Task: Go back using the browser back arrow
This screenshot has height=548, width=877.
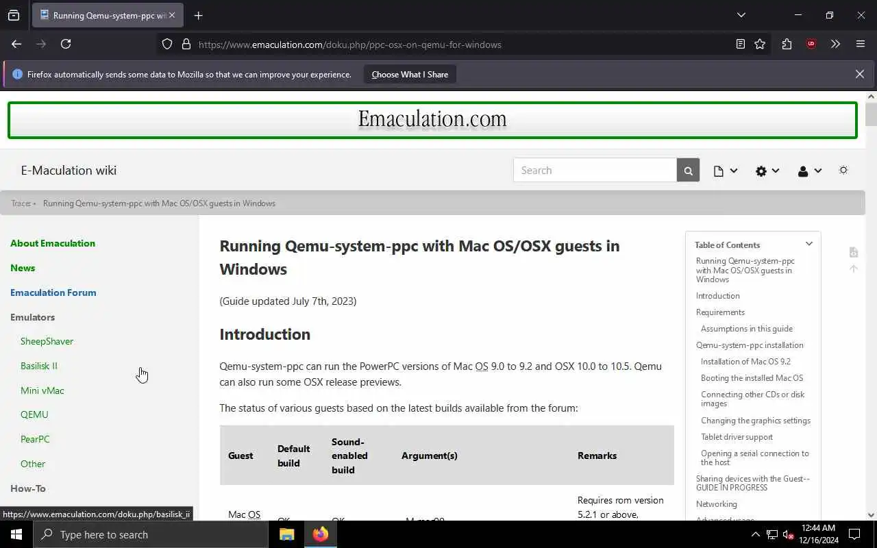Action: point(16,44)
